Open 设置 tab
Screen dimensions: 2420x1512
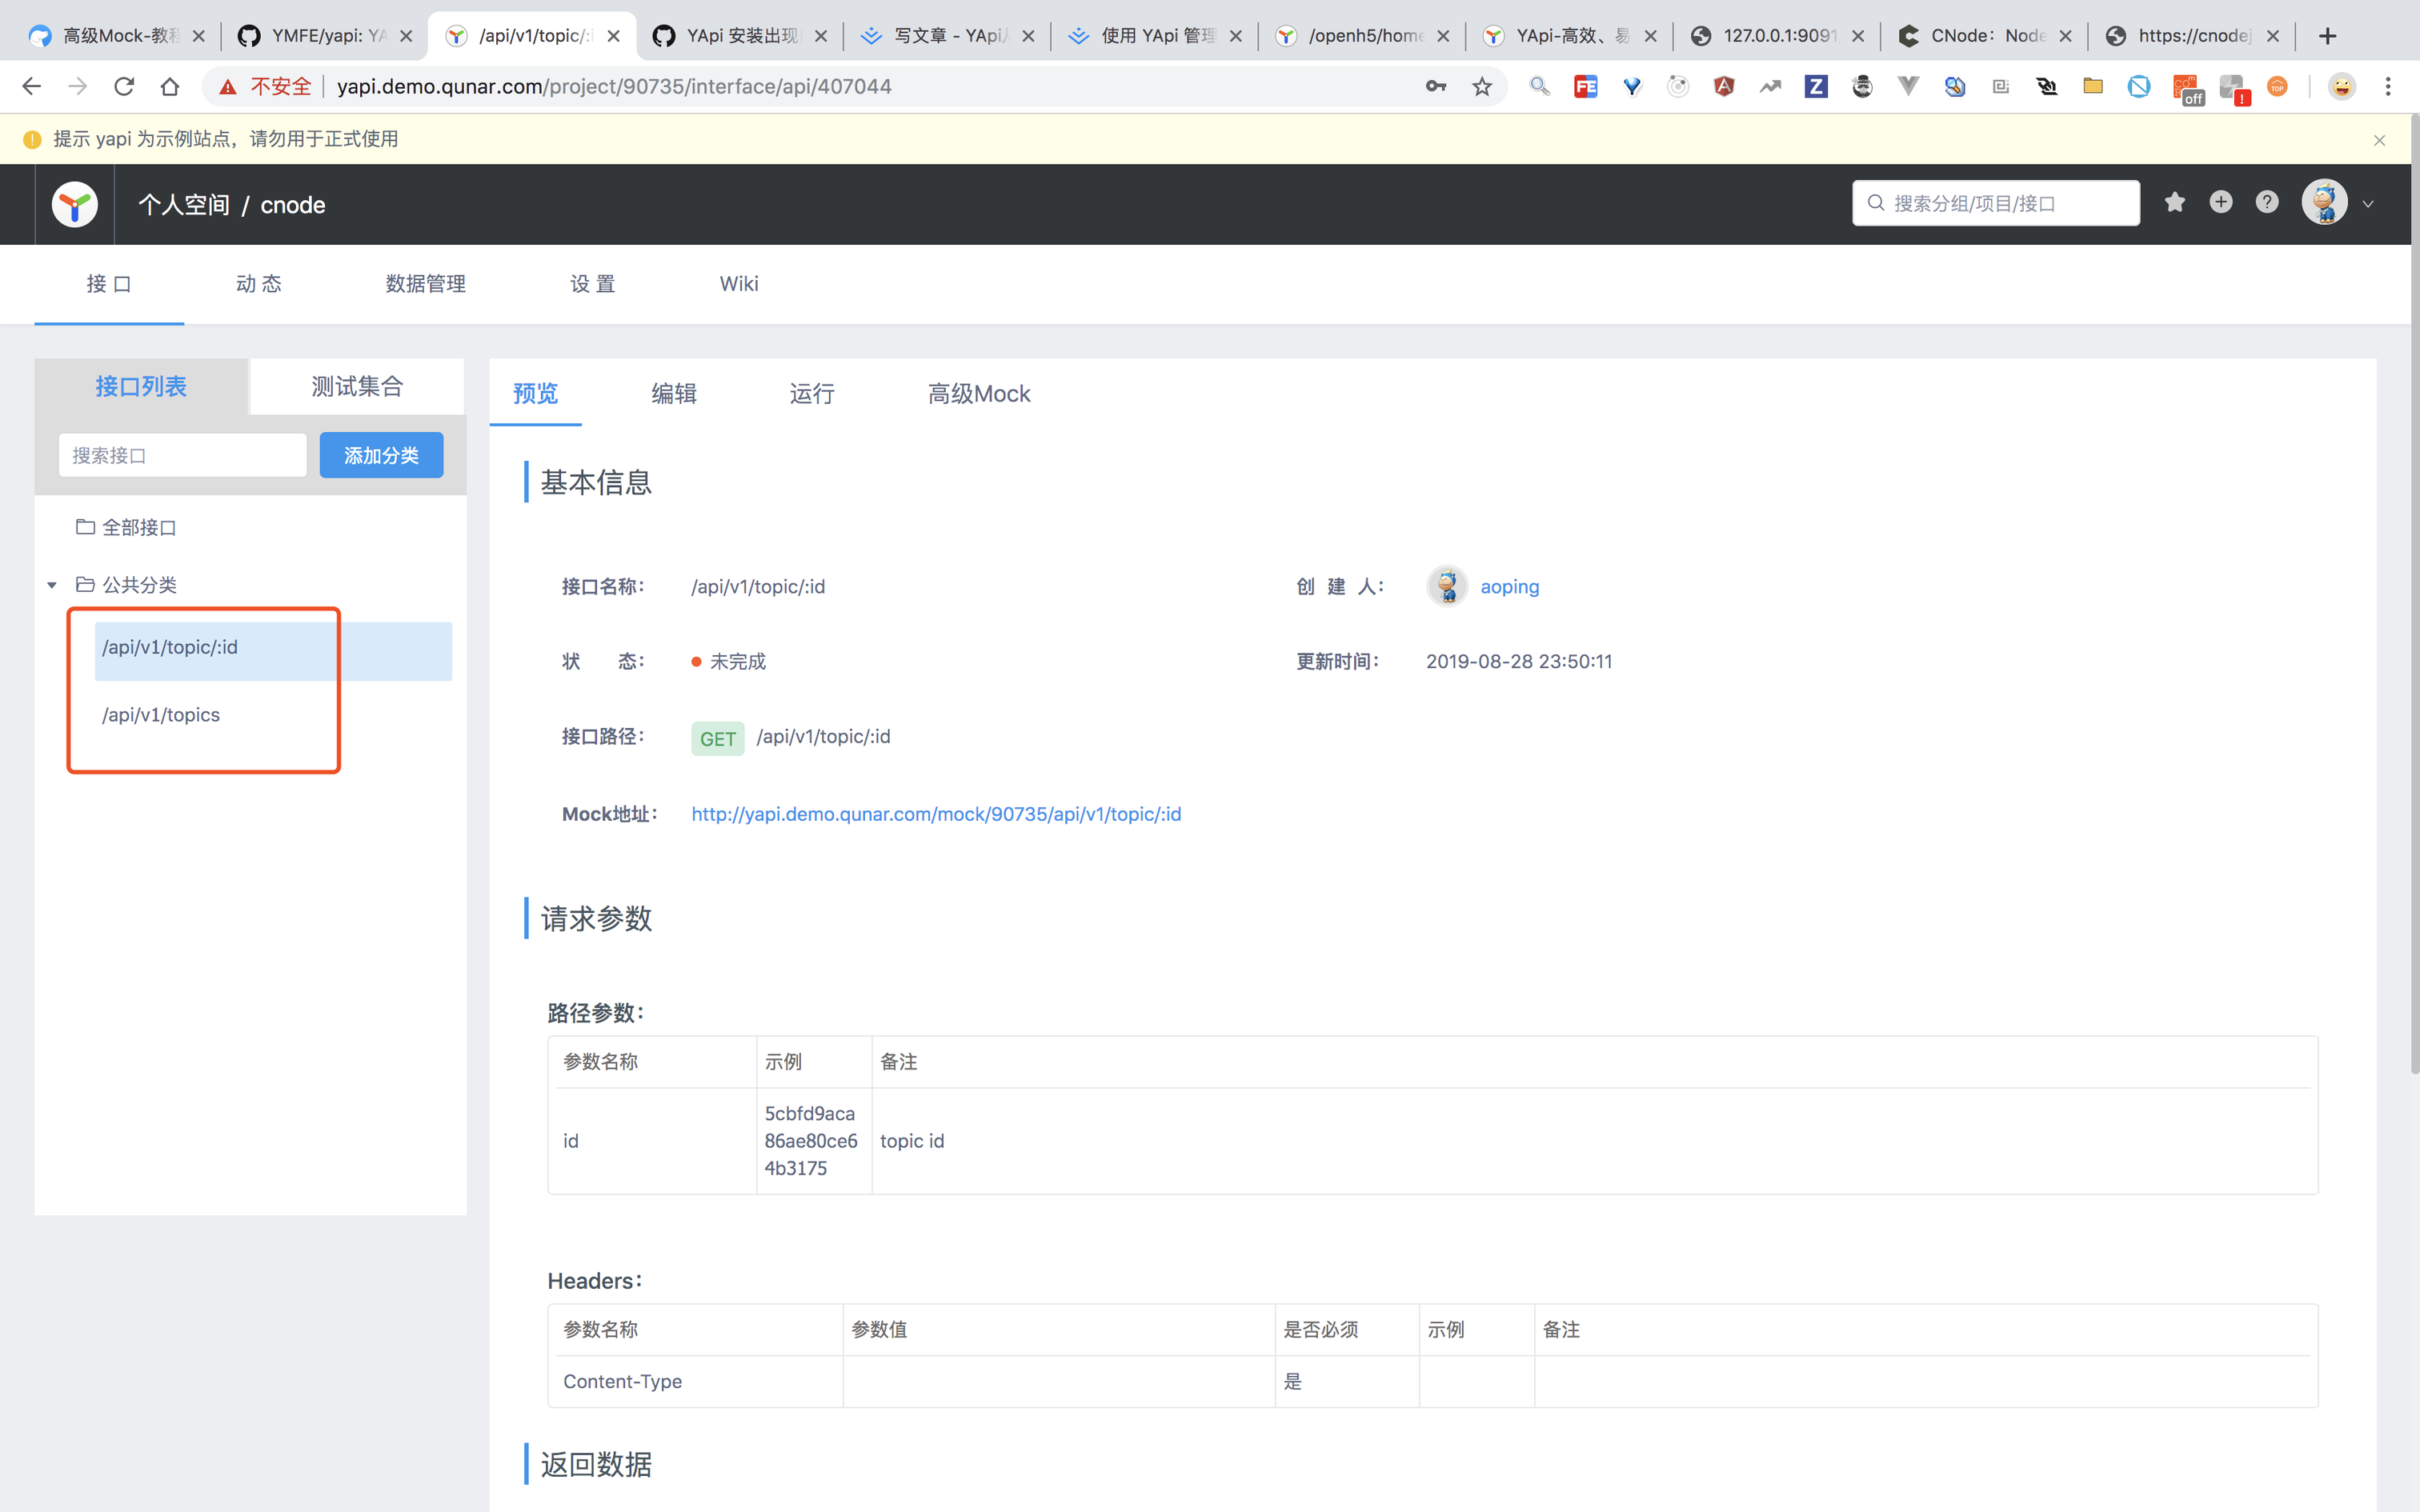tap(593, 284)
